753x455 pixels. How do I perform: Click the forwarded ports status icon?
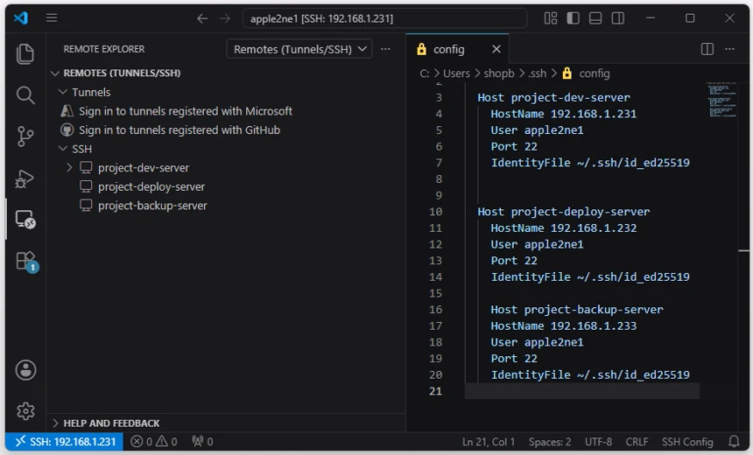coord(202,441)
